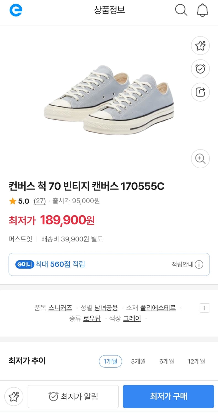This screenshot has height=413, width=218.
Task: Set price alarm clock icon near image
Action: pos(200,69)
